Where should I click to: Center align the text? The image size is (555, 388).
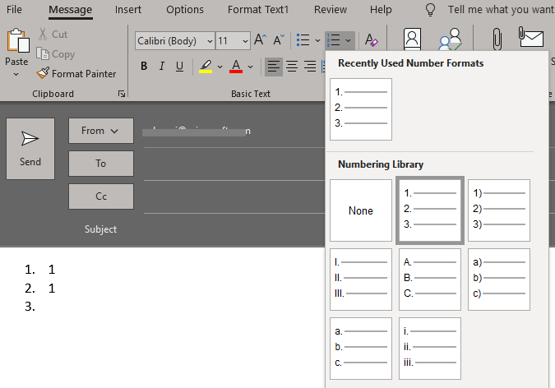coord(292,67)
